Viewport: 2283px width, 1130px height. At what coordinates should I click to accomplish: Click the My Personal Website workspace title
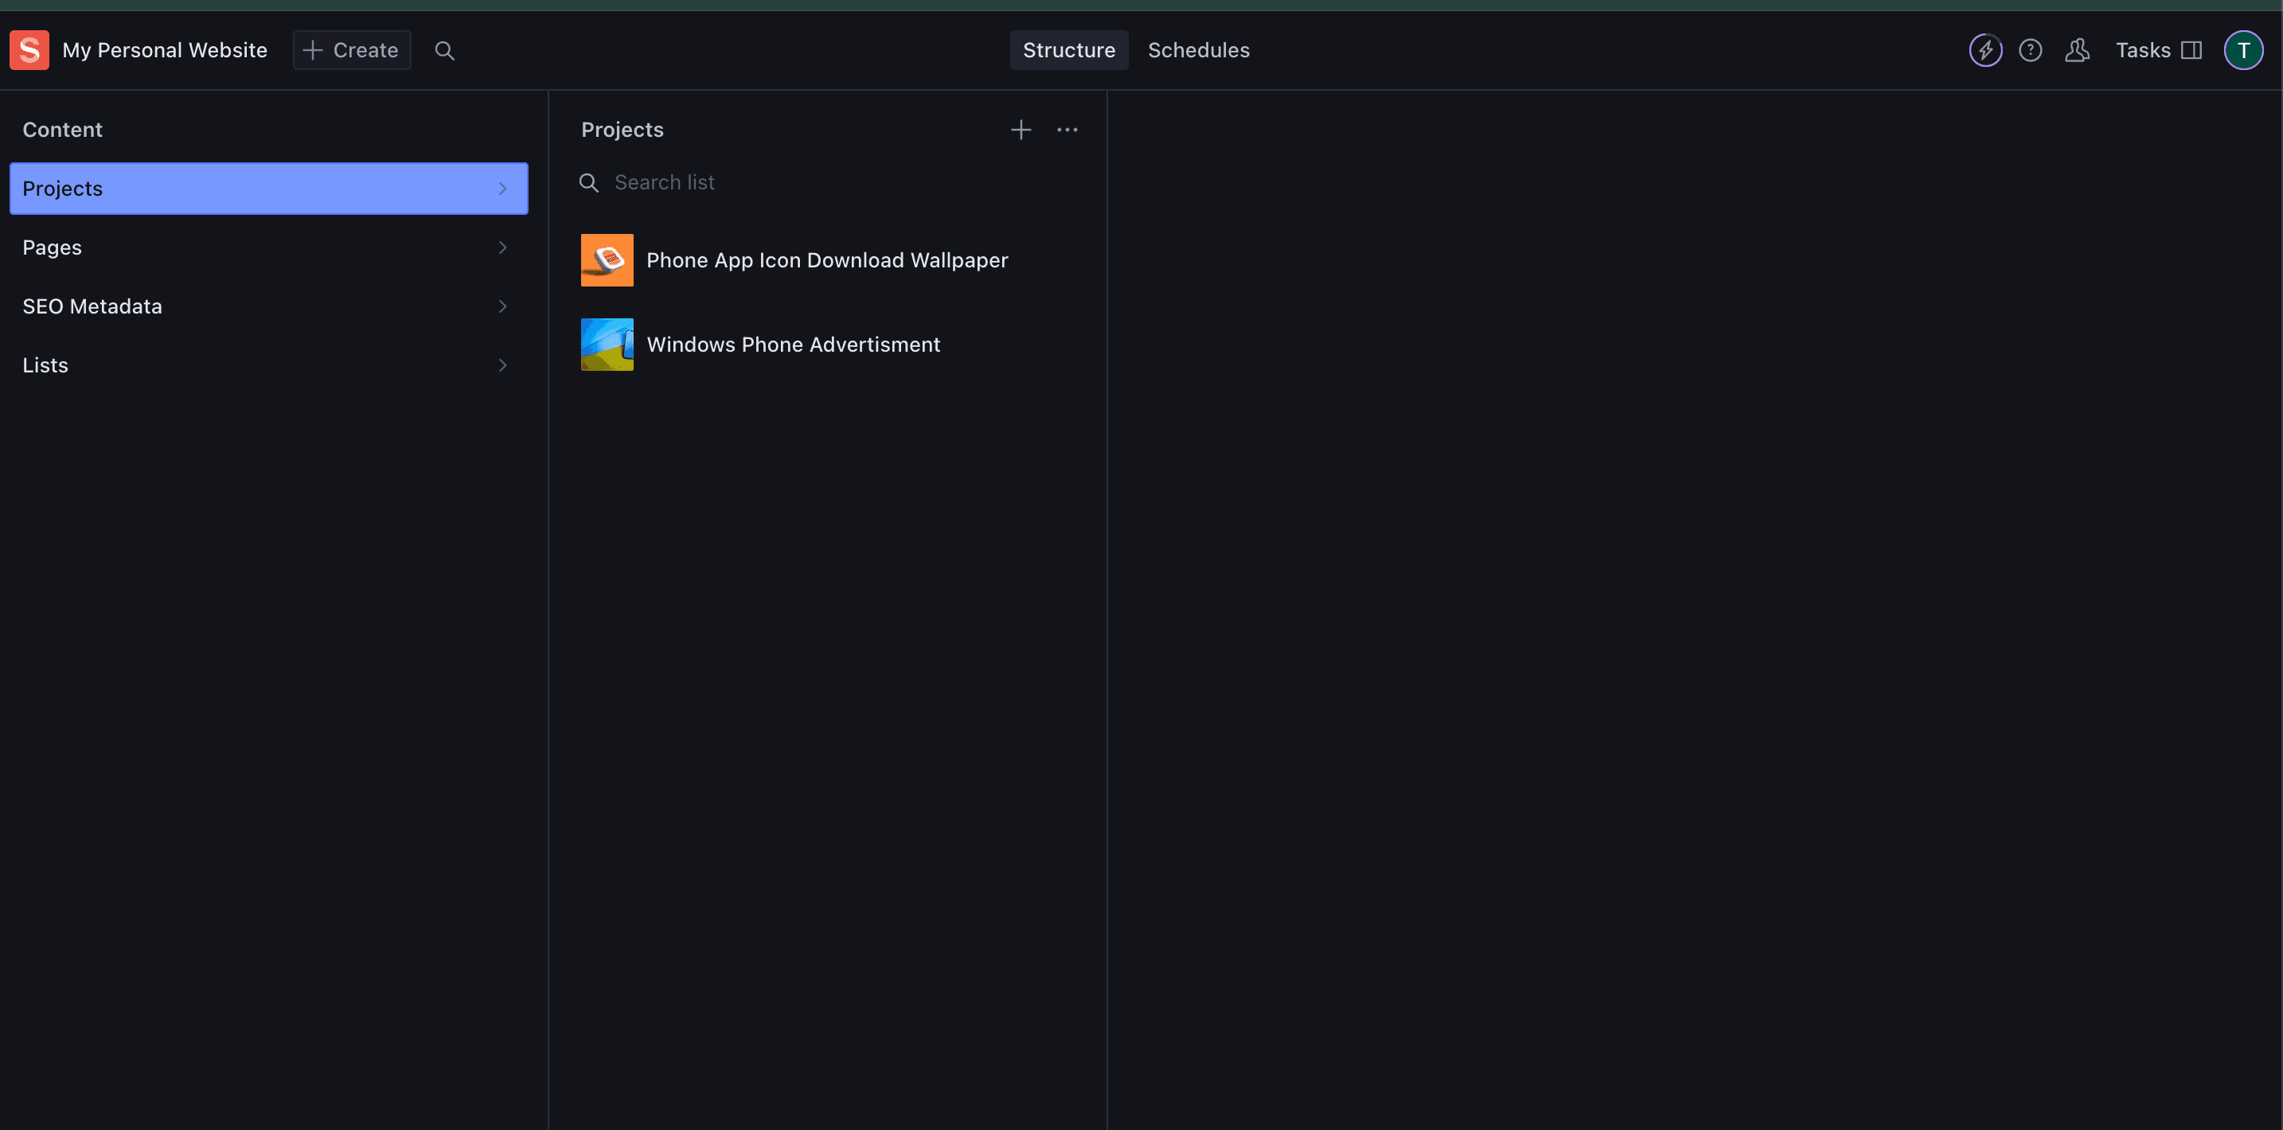tap(165, 50)
